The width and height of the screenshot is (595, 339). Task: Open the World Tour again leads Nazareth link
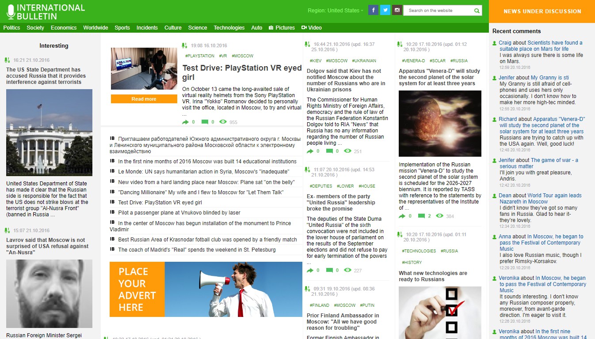pyautogui.click(x=541, y=199)
